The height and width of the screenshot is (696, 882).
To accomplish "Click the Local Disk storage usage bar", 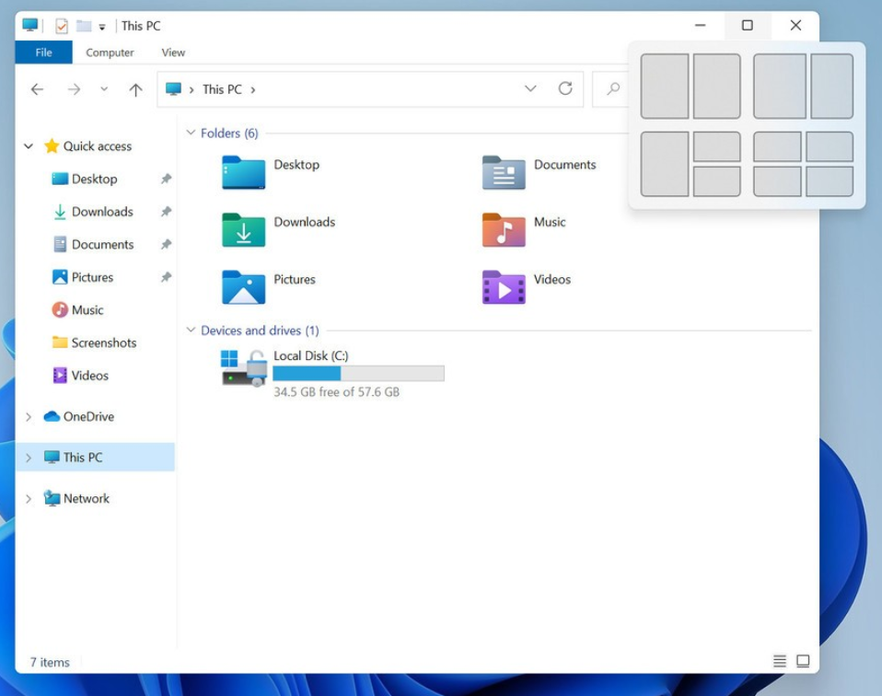I will (x=357, y=372).
